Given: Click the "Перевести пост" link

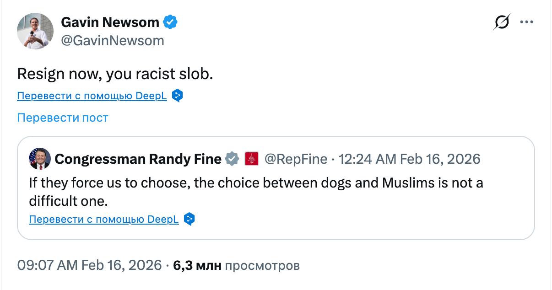Looking at the screenshot, I should coord(63,118).
